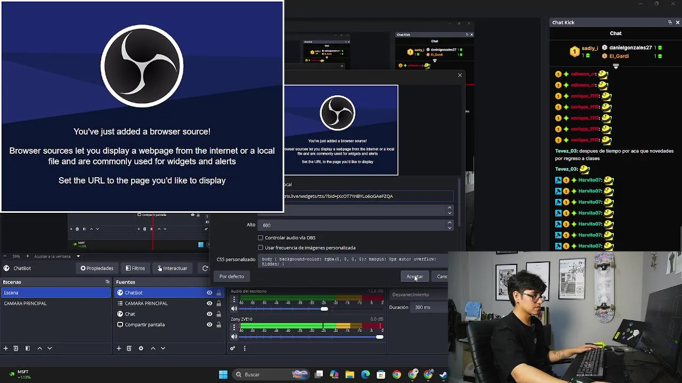Select the CAMARA PRINCIPAL scene

click(56, 303)
